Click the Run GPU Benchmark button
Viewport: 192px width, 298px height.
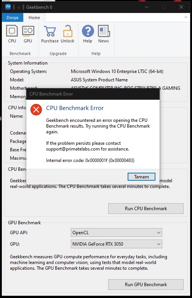click(x=146, y=285)
